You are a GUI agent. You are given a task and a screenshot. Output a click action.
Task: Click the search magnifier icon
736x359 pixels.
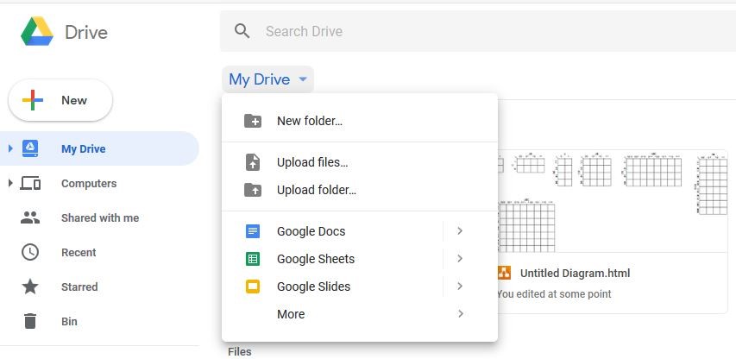pos(242,31)
